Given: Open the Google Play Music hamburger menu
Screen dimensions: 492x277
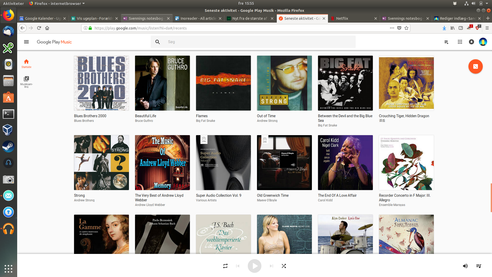Looking at the screenshot, I should point(26,42).
